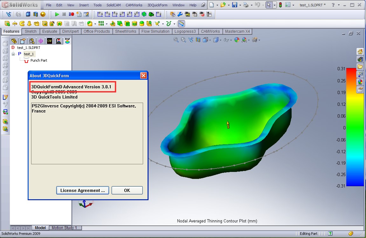Open the 3DQF tree tab icon
Viewport: 366px width, 238px height.
(x=67, y=41)
